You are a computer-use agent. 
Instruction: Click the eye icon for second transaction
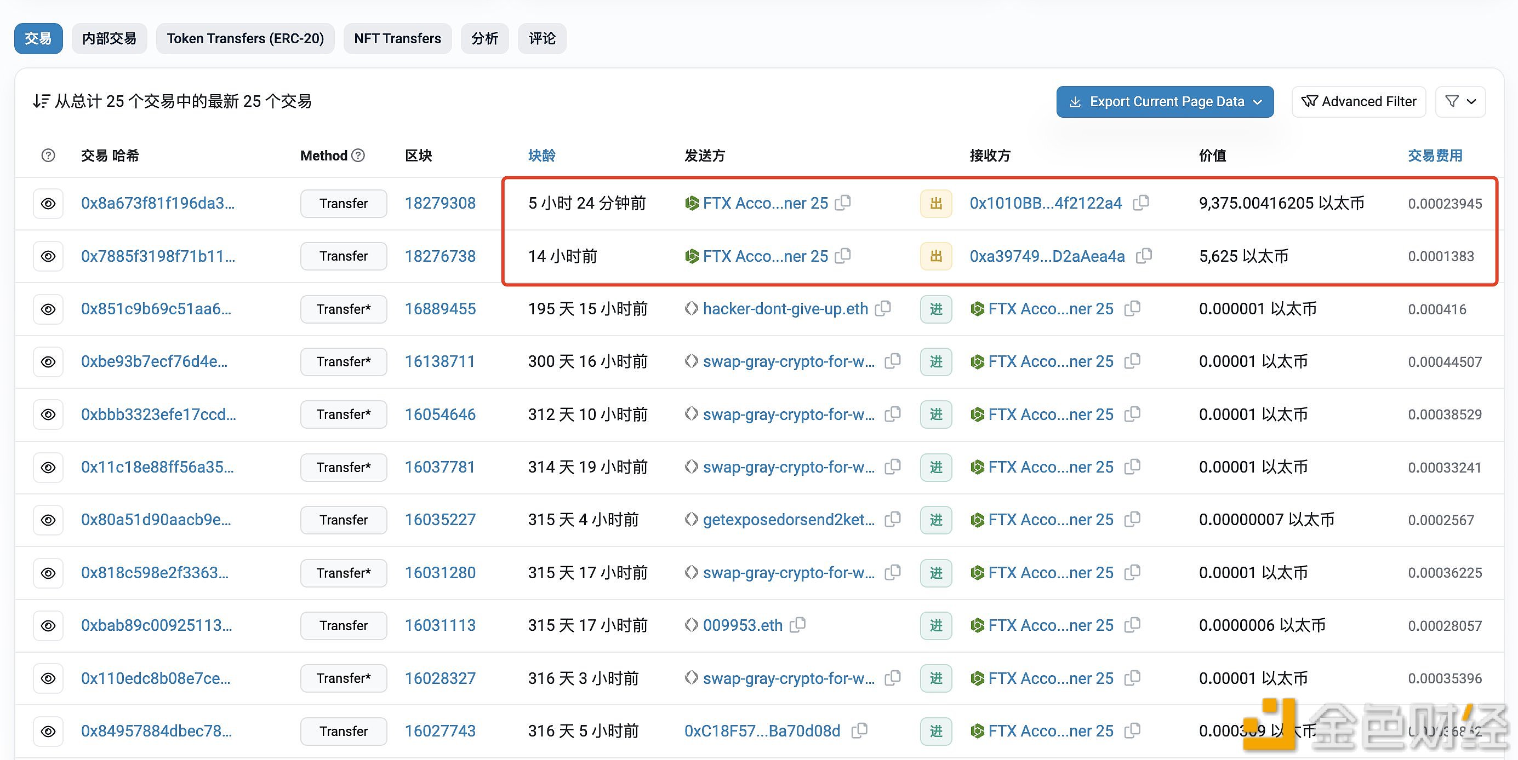point(47,256)
